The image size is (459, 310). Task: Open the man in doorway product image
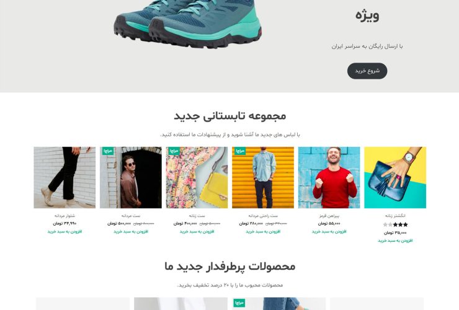pos(130,177)
